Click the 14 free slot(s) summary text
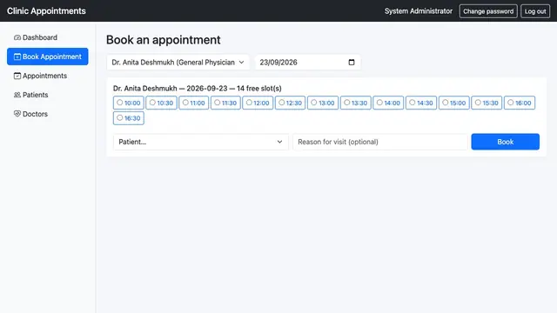 (x=259, y=89)
